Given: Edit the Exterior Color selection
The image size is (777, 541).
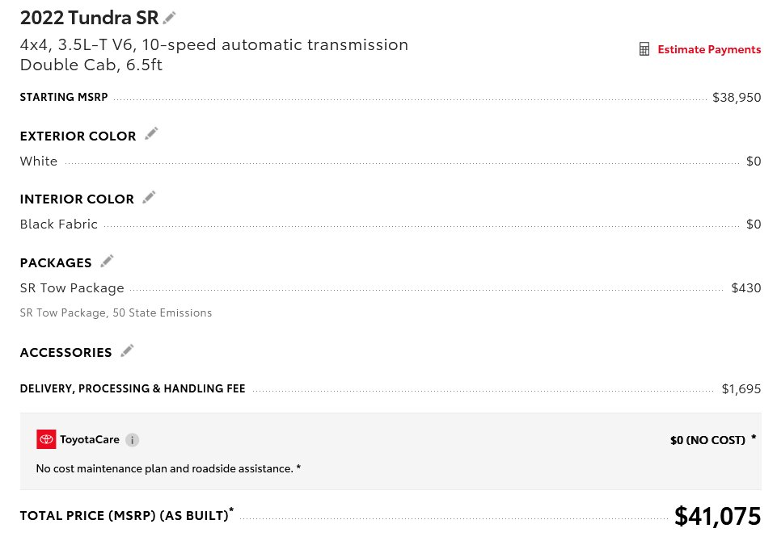Looking at the screenshot, I should (151, 134).
